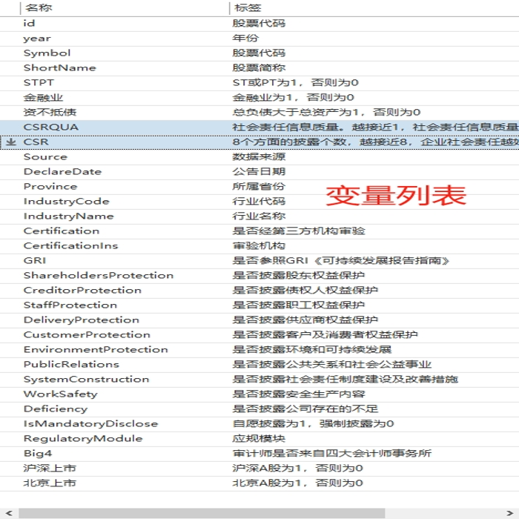Image resolution: width=519 pixels, height=519 pixels.
Task: Select the Symbol variable
Action: [x=47, y=53]
